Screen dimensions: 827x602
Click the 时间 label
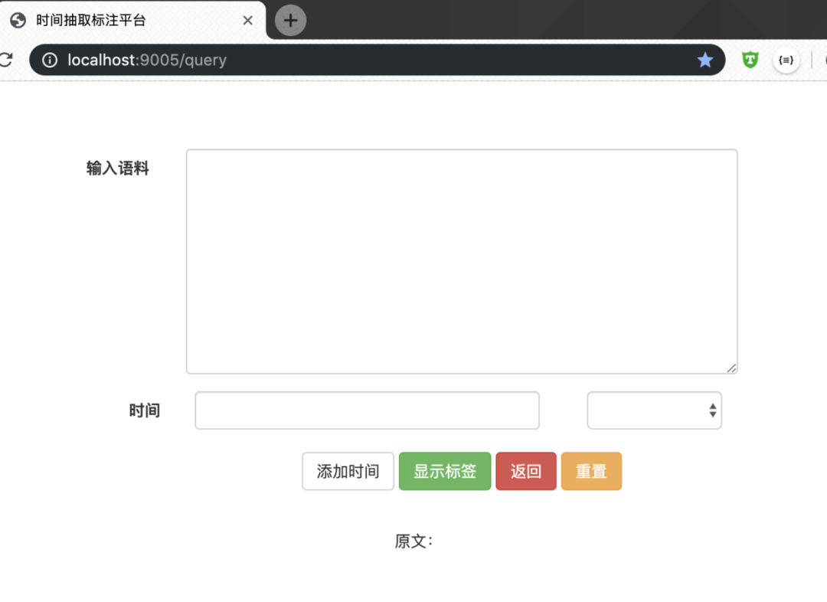tap(145, 410)
